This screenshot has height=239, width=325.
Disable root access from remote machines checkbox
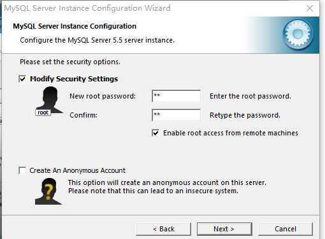tap(155, 133)
